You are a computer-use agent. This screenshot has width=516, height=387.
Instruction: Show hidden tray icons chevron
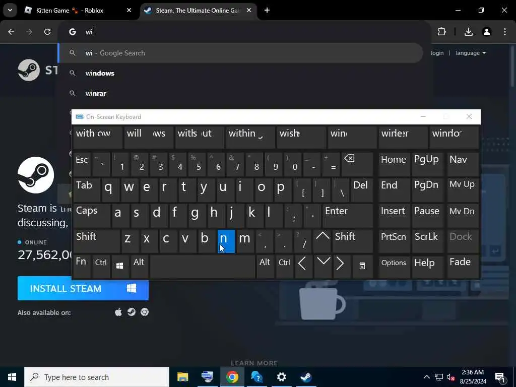pyautogui.click(x=426, y=377)
